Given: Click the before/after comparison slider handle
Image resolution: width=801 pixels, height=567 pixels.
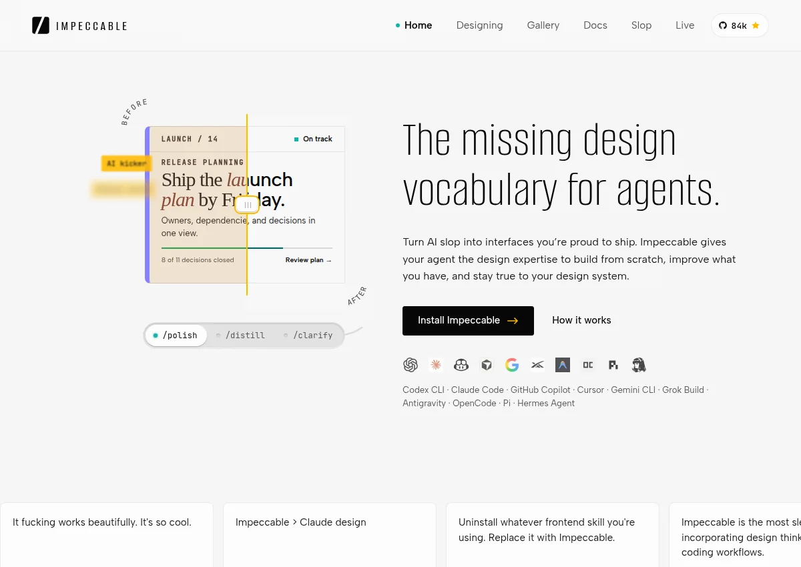Looking at the screenshot, I should (247, 205).
